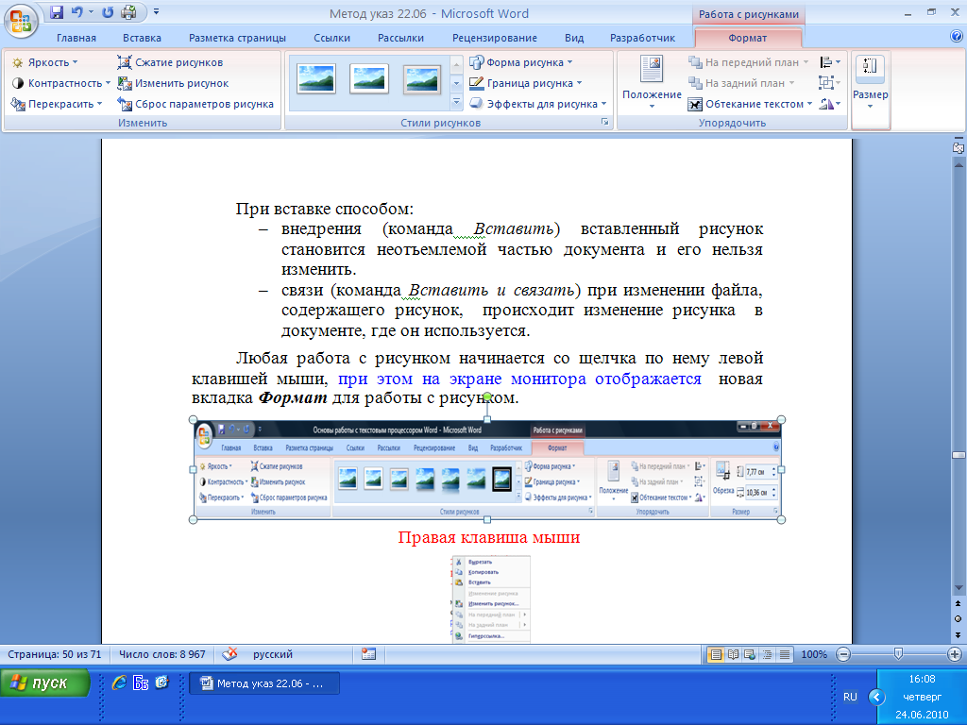Open the Ссылки tab

pos(331,38)
